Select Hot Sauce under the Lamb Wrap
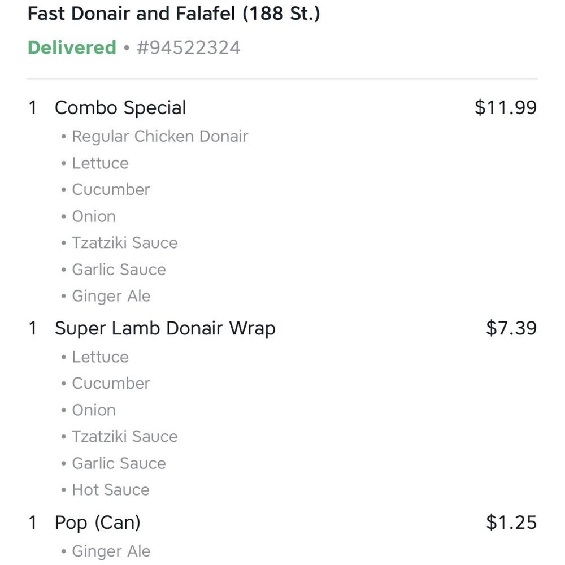This screenshot has width=565, height=565. click(x=111, y=490)
